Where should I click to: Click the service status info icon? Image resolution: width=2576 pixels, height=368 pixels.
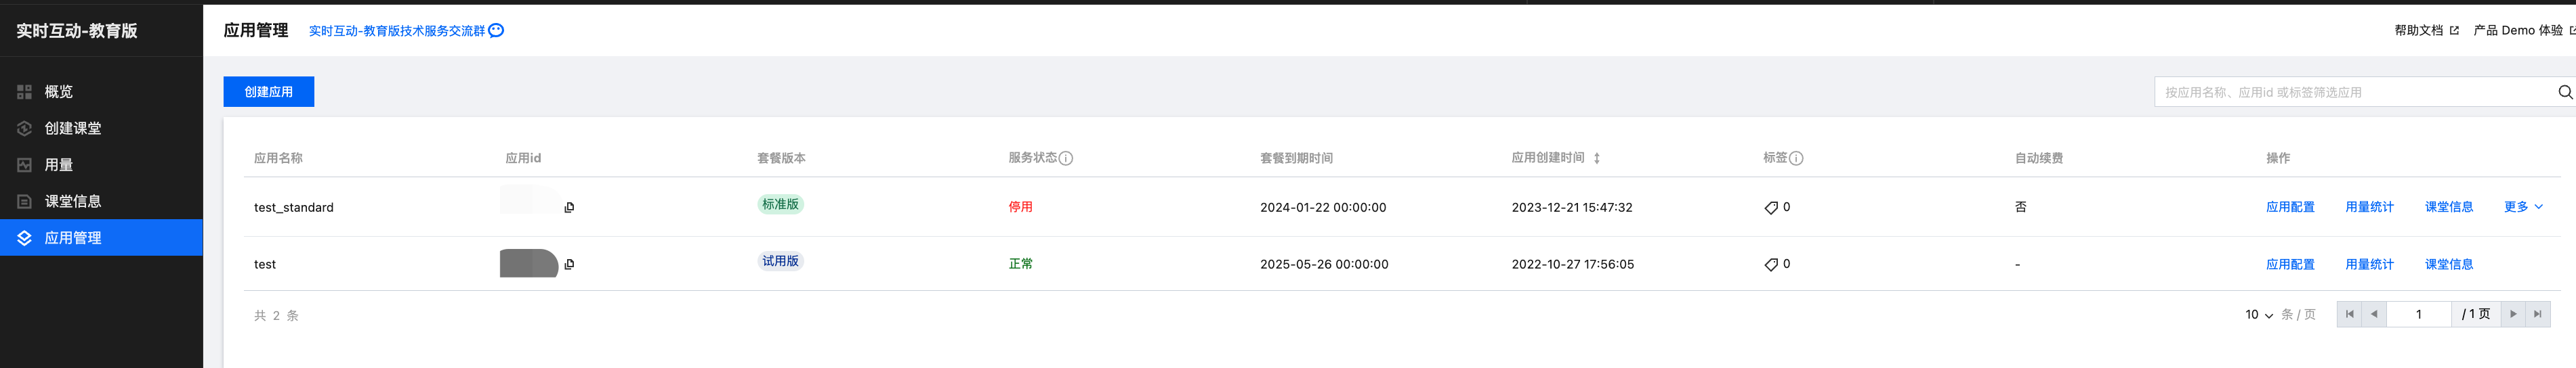1066,158
